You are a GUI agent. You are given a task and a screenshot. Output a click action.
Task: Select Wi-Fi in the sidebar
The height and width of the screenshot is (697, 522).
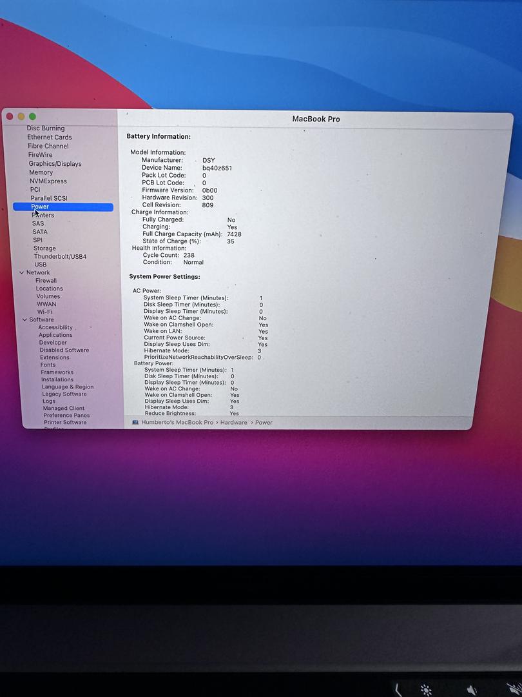pos(44,312)
